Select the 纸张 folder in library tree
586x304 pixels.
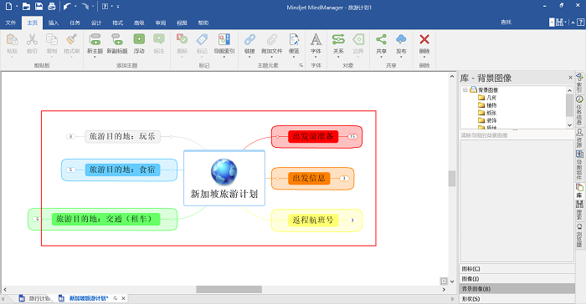point(487,113)
